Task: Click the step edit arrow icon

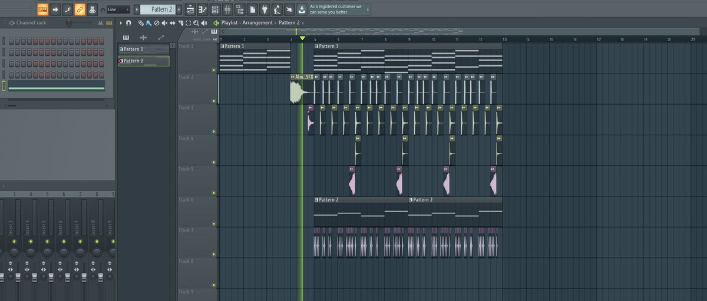Action: coord(55,9)
